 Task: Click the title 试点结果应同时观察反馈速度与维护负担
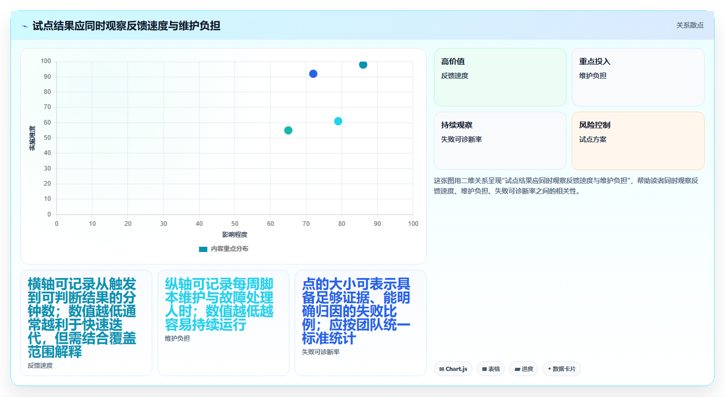pos(126,26)
